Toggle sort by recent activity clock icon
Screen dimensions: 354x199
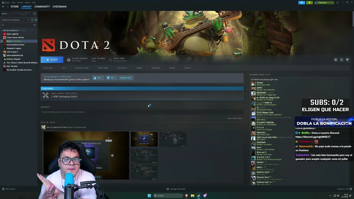coord(32,20)
